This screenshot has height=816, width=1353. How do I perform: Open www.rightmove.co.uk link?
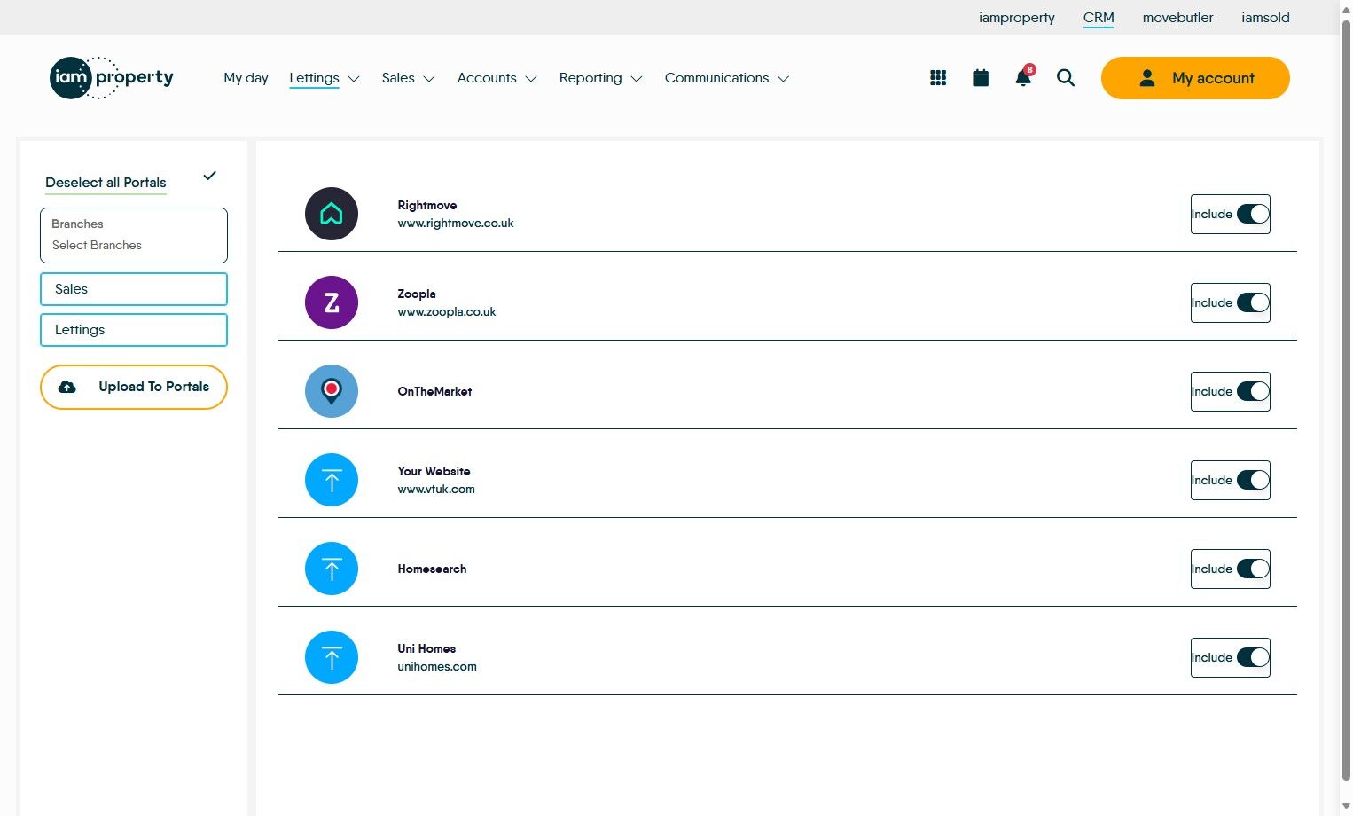click(456, 224)
